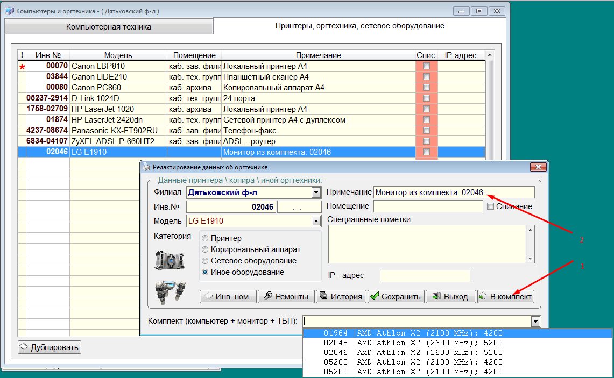The width and height of the screenshot is (614, 378).
Task: Select the D-Link 1024D row in the table
Action: [x=251, y=98]
